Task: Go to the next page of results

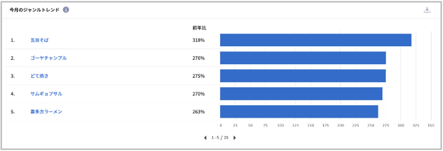Action: point(235,138)
